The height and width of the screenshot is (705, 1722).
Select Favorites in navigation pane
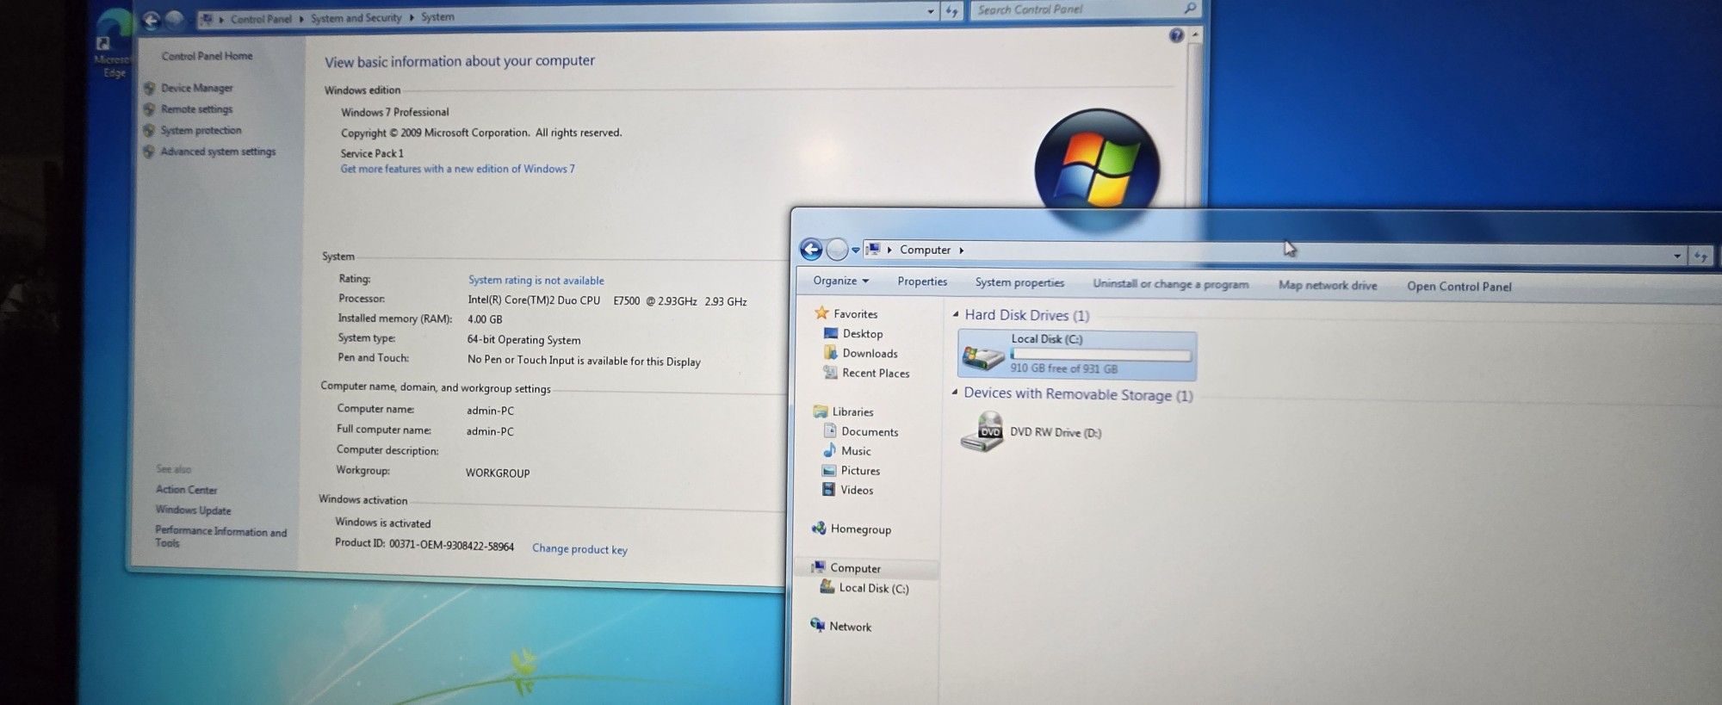point(855,314)
